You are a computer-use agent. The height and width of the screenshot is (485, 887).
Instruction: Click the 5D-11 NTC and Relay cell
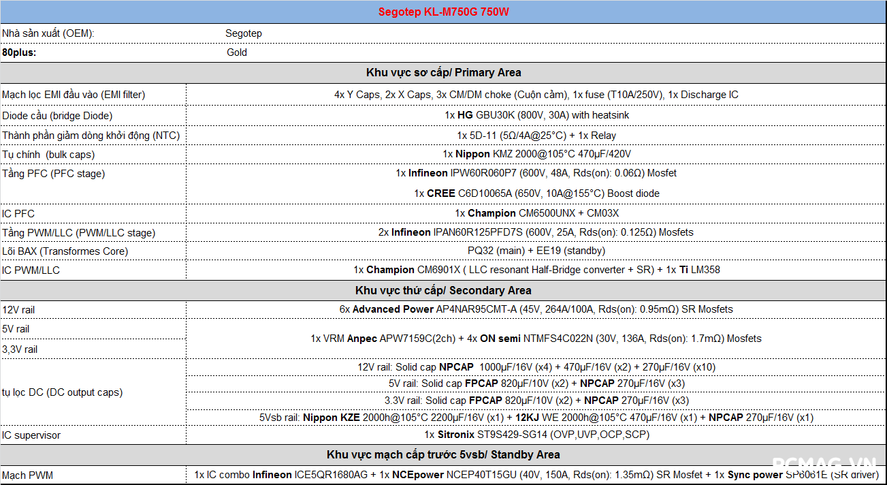tap(536, 136)
